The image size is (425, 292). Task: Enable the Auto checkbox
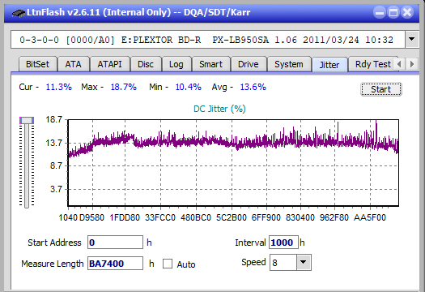pyautogui.click(x=168, y=264)
